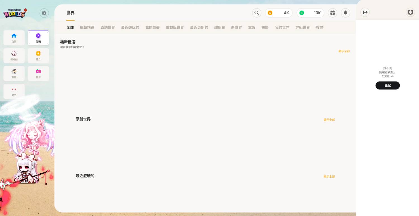Switch to the 編輯精選 tab

tap(87, 27)
